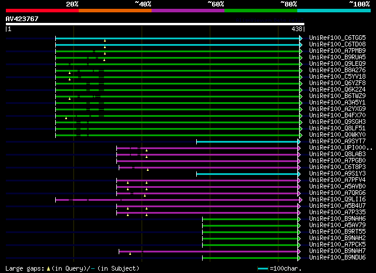Viewport: 376px width, 273px height.
Task: Click the orange ~40% segment of the color scale
Action: click(x=115, y=11)
